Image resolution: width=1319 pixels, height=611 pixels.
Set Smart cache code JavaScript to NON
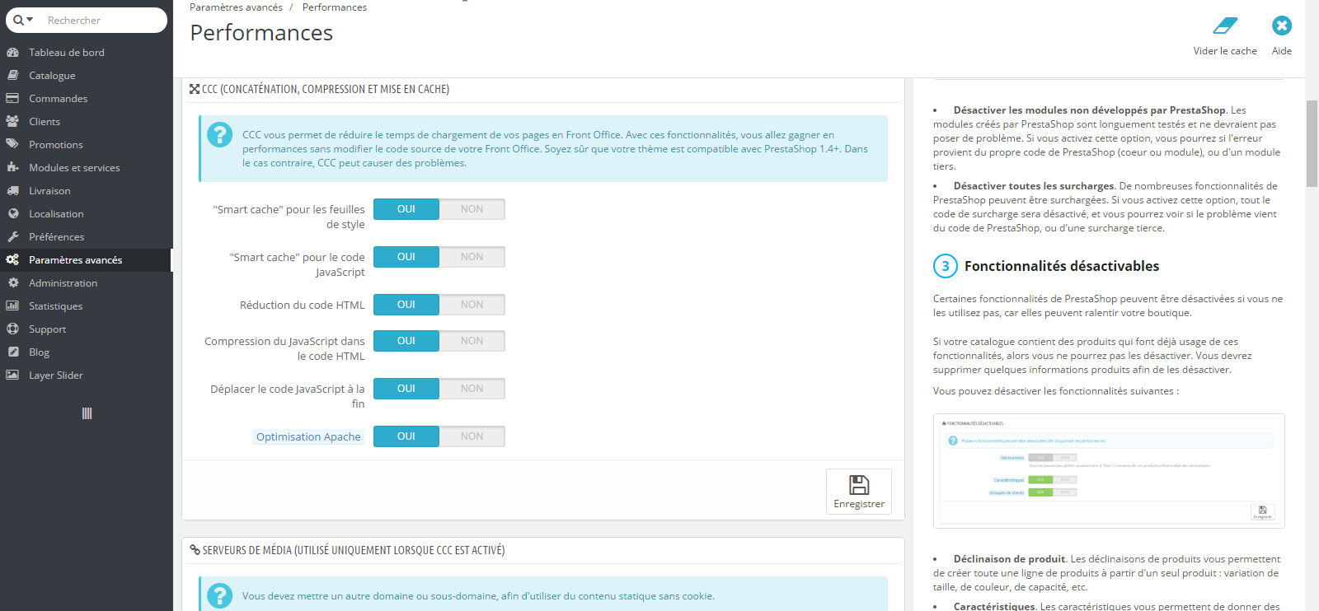pyautogui.click(x=472, y=257)
